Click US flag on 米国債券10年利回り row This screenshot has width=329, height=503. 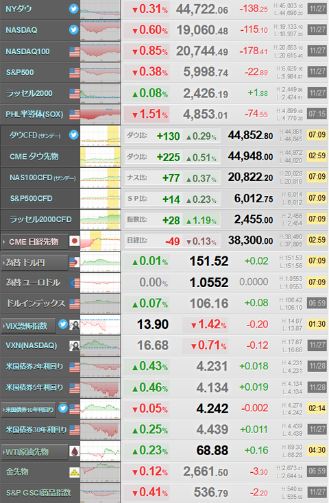(75, 409)
